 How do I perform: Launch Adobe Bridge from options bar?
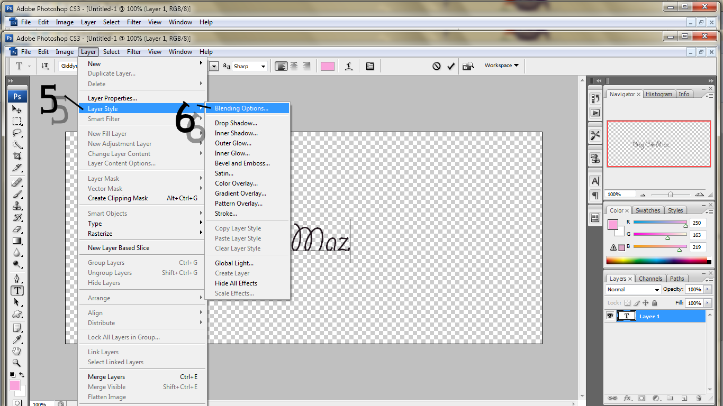coord(468,66)
